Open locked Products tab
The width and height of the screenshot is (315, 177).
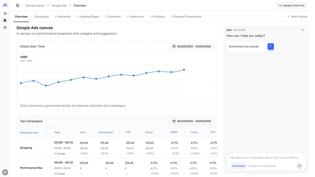click(157, 17)
